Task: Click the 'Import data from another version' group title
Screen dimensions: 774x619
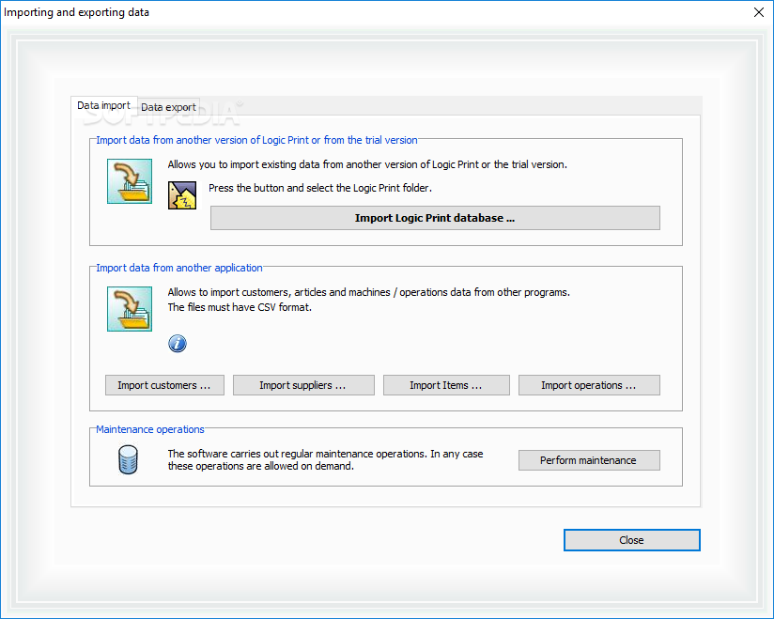Action: coord(256,140)
